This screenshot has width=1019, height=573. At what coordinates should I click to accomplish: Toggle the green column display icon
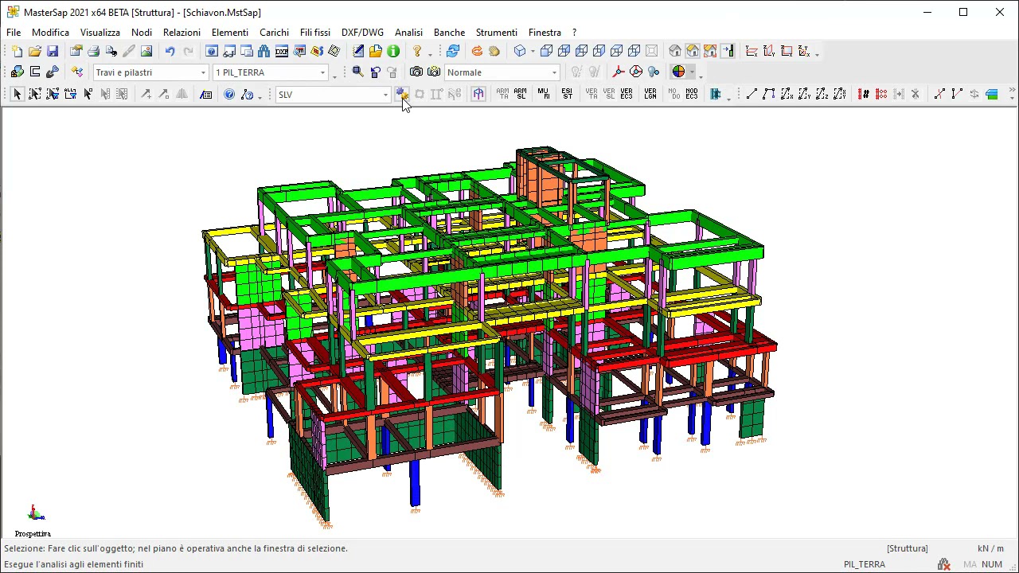[x=728, y=51]
